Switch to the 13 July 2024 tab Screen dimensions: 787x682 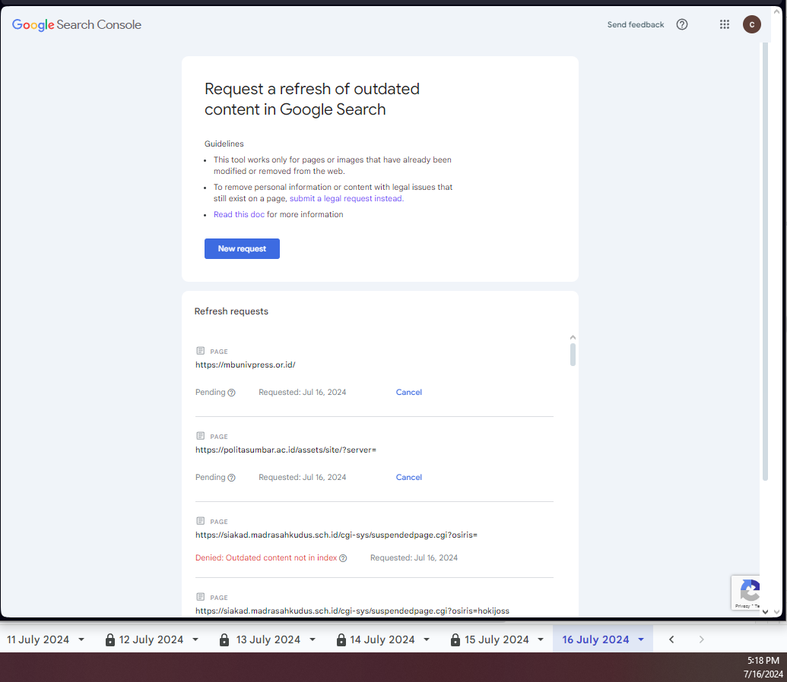tap(268, 639)
